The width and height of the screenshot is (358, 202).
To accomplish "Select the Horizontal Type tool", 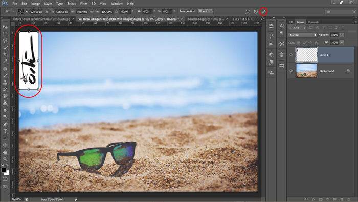I will [x=5, y=131].
